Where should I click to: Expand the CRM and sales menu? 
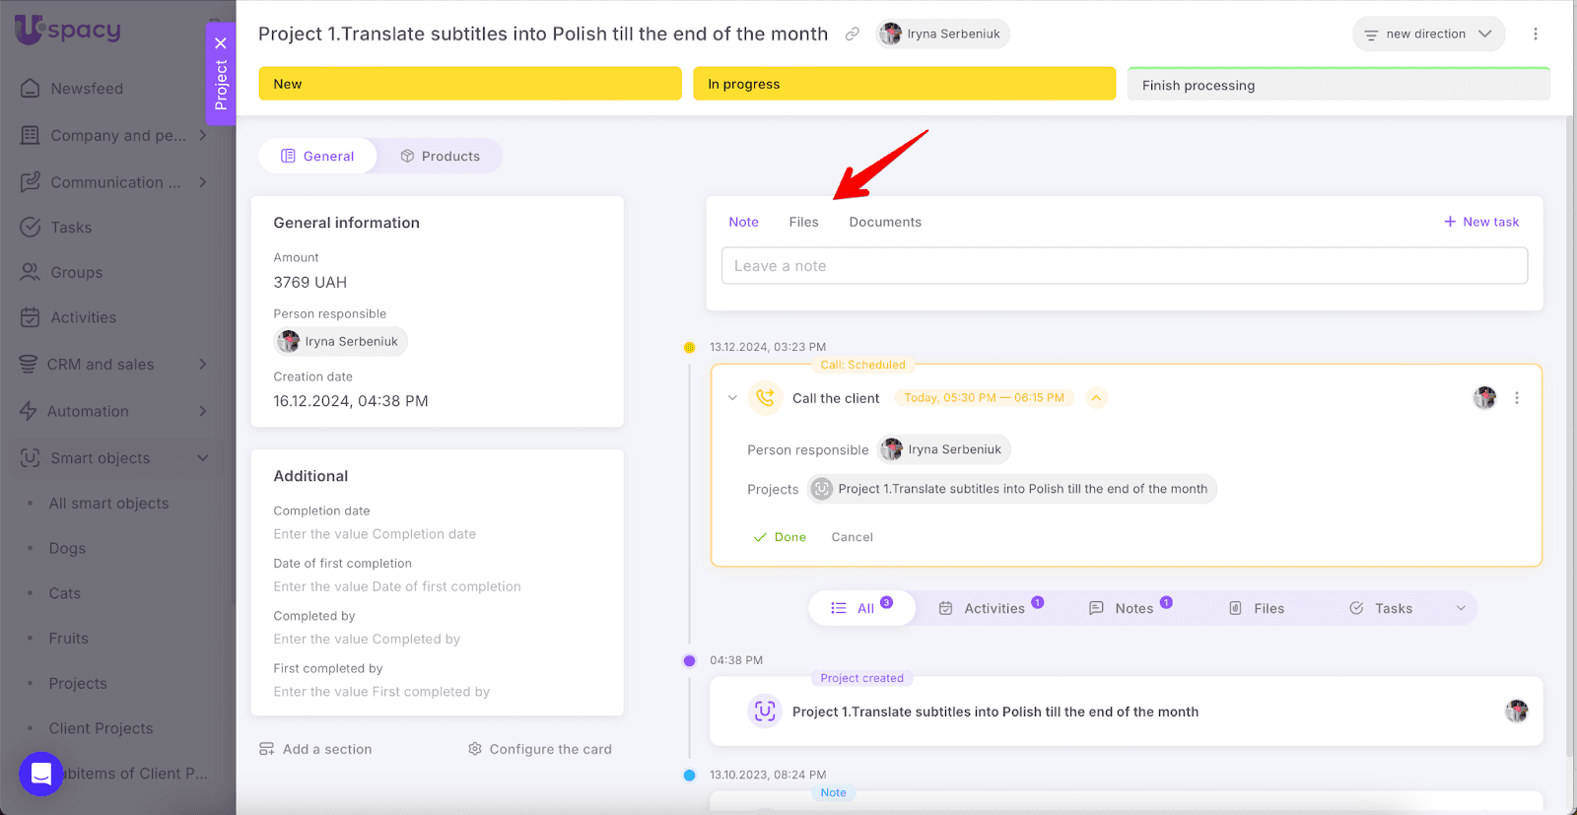click(202, 365)
